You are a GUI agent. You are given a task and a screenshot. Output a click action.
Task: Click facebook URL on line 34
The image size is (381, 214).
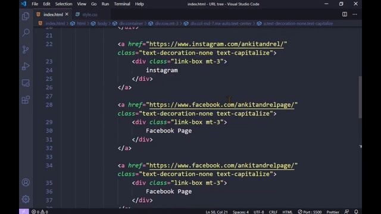tap(221, 165)
